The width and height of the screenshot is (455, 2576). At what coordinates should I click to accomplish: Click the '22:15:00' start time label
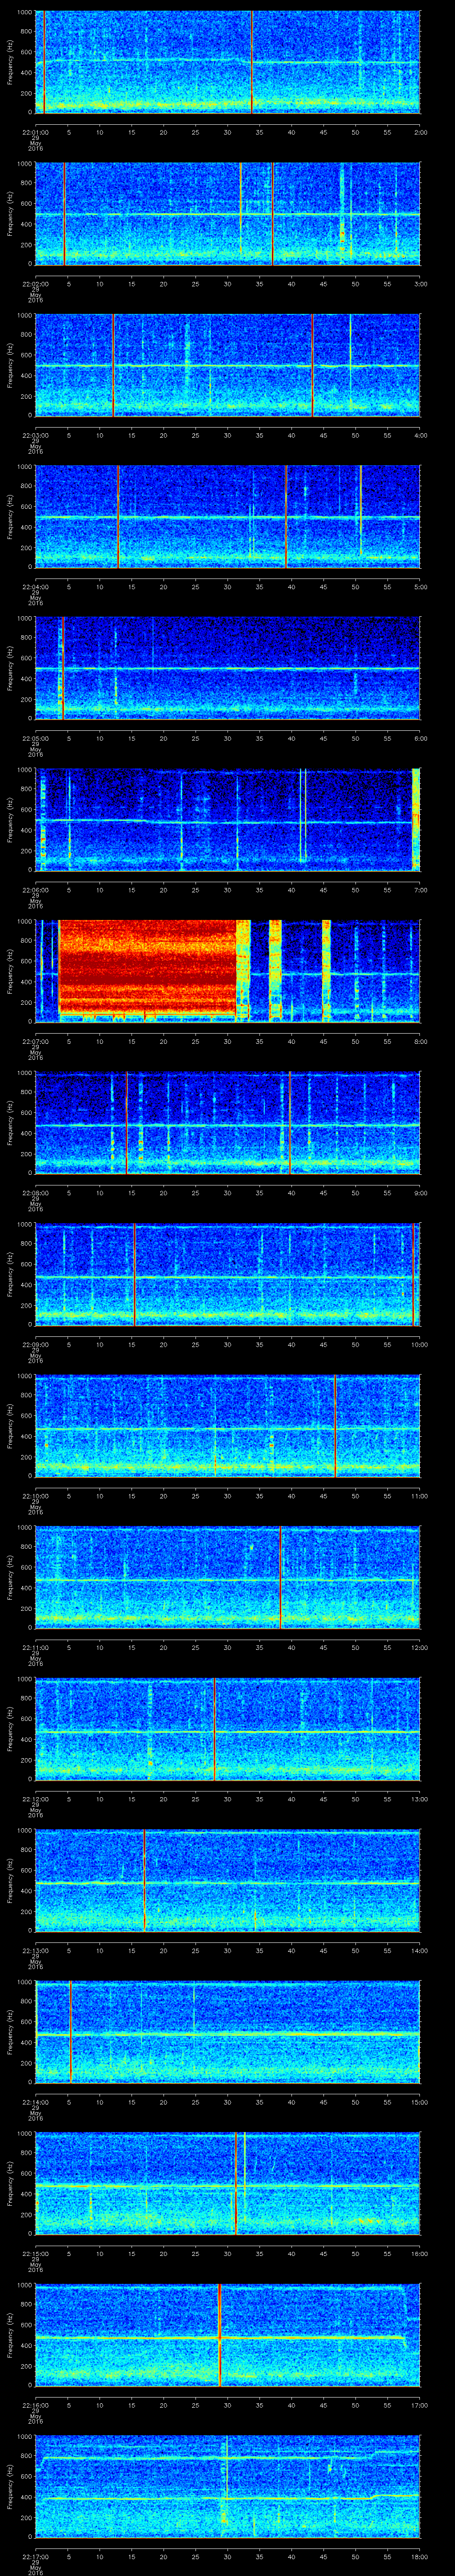[x=35, y=2254]
